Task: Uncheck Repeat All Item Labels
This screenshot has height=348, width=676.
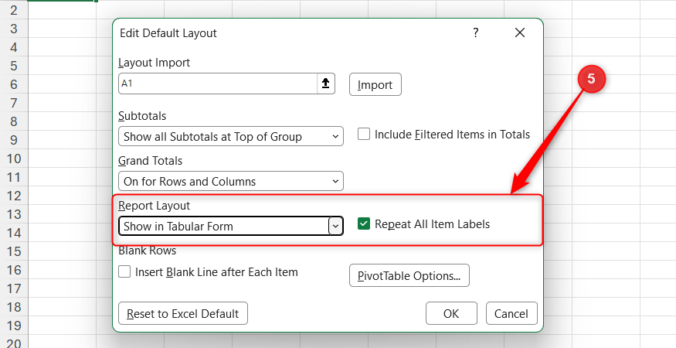Action: pyautogui.click(x=364, y=223)
